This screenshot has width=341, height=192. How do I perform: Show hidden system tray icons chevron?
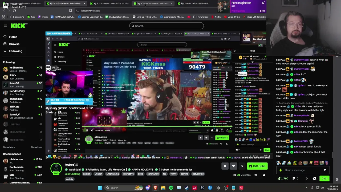point(306,188)
